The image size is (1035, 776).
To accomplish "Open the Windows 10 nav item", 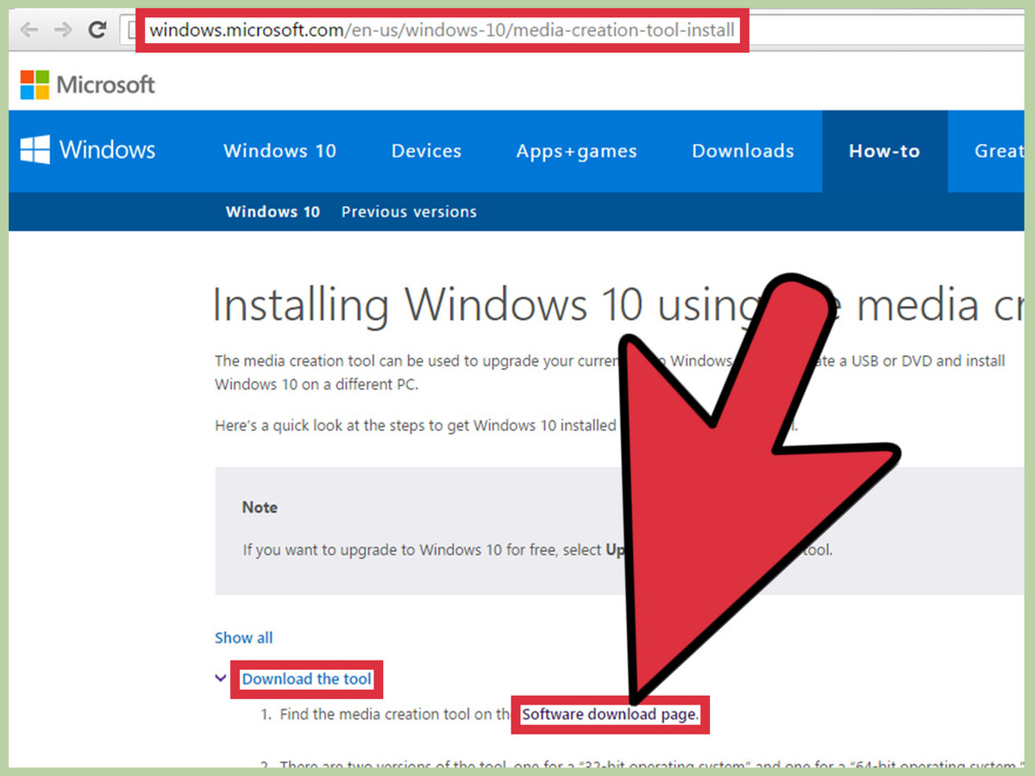I will point(279,151).
